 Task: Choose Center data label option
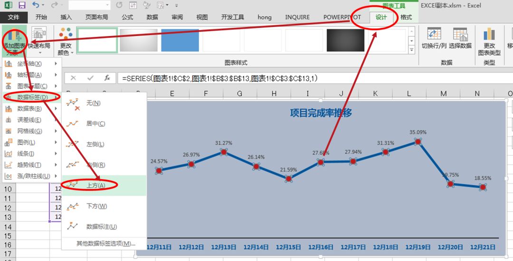tap(104, 124)
